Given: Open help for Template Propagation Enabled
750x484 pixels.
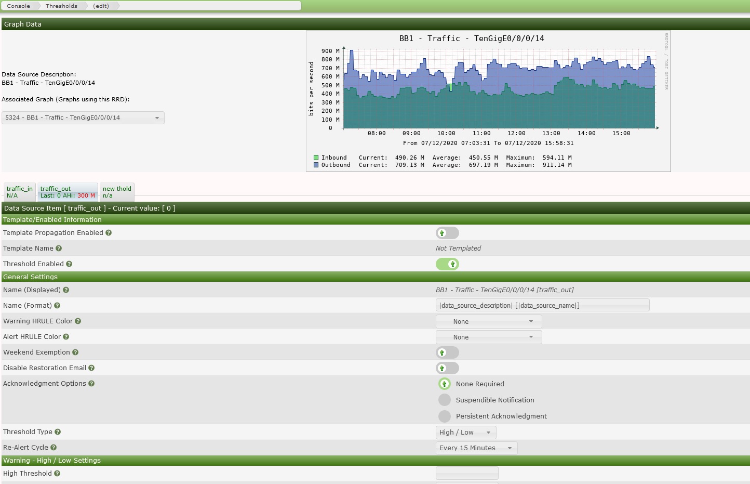Looking at the screenshot, I should click(108, 233).
